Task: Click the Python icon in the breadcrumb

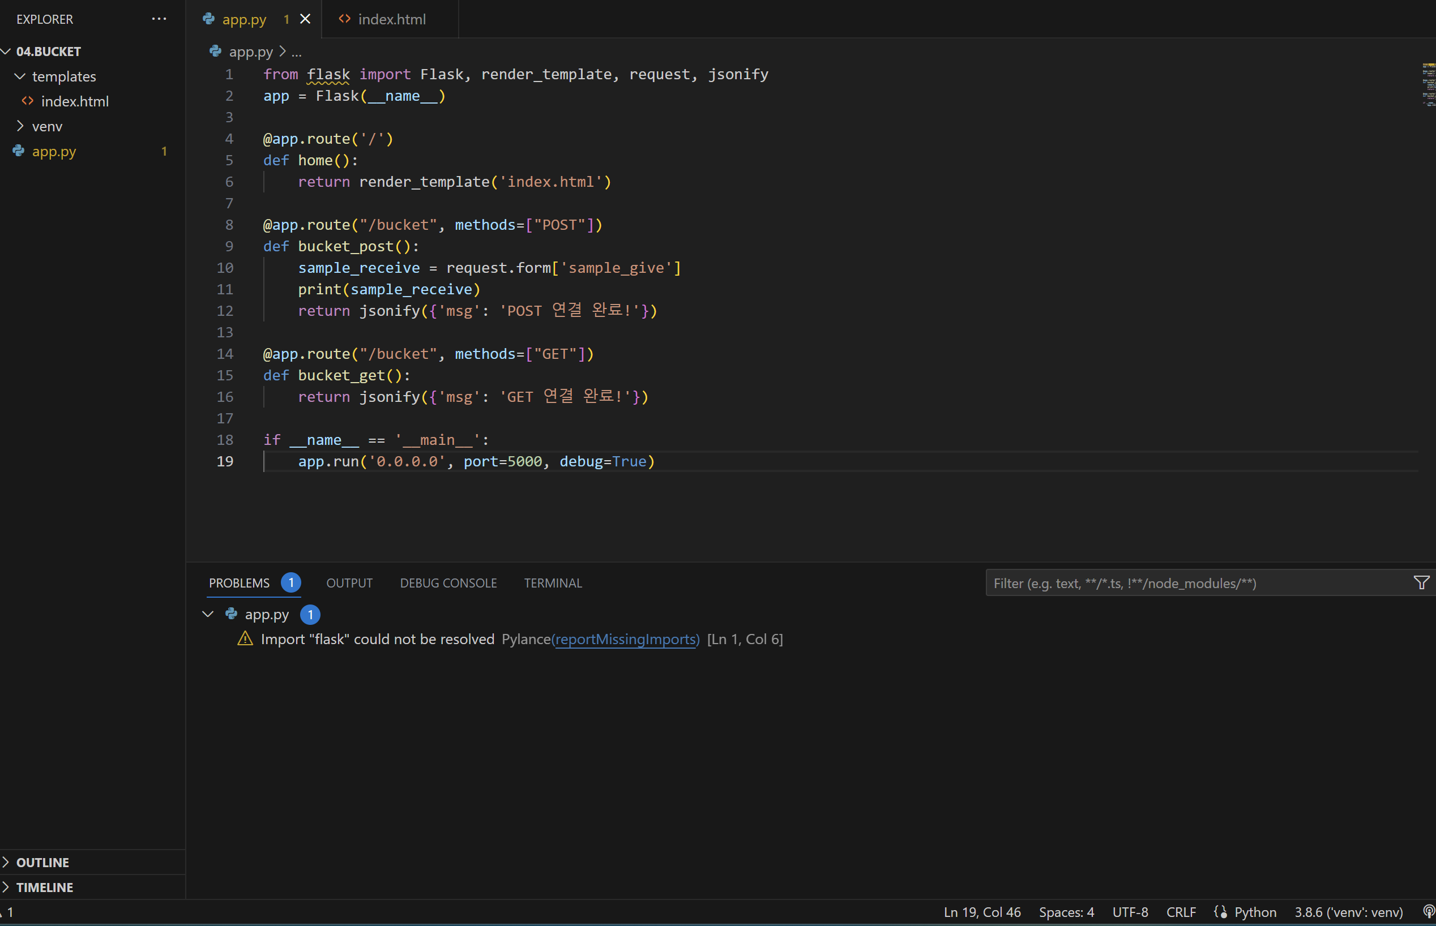Action: point(215,51)
